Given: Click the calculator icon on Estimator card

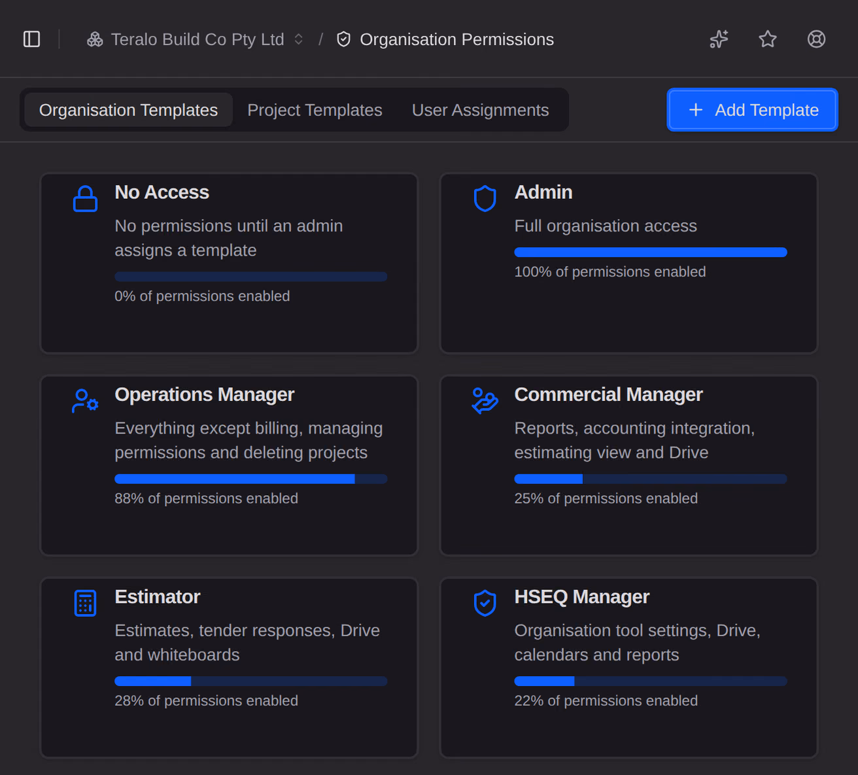Looking at the screenshot, I should [x=85, y=603].
